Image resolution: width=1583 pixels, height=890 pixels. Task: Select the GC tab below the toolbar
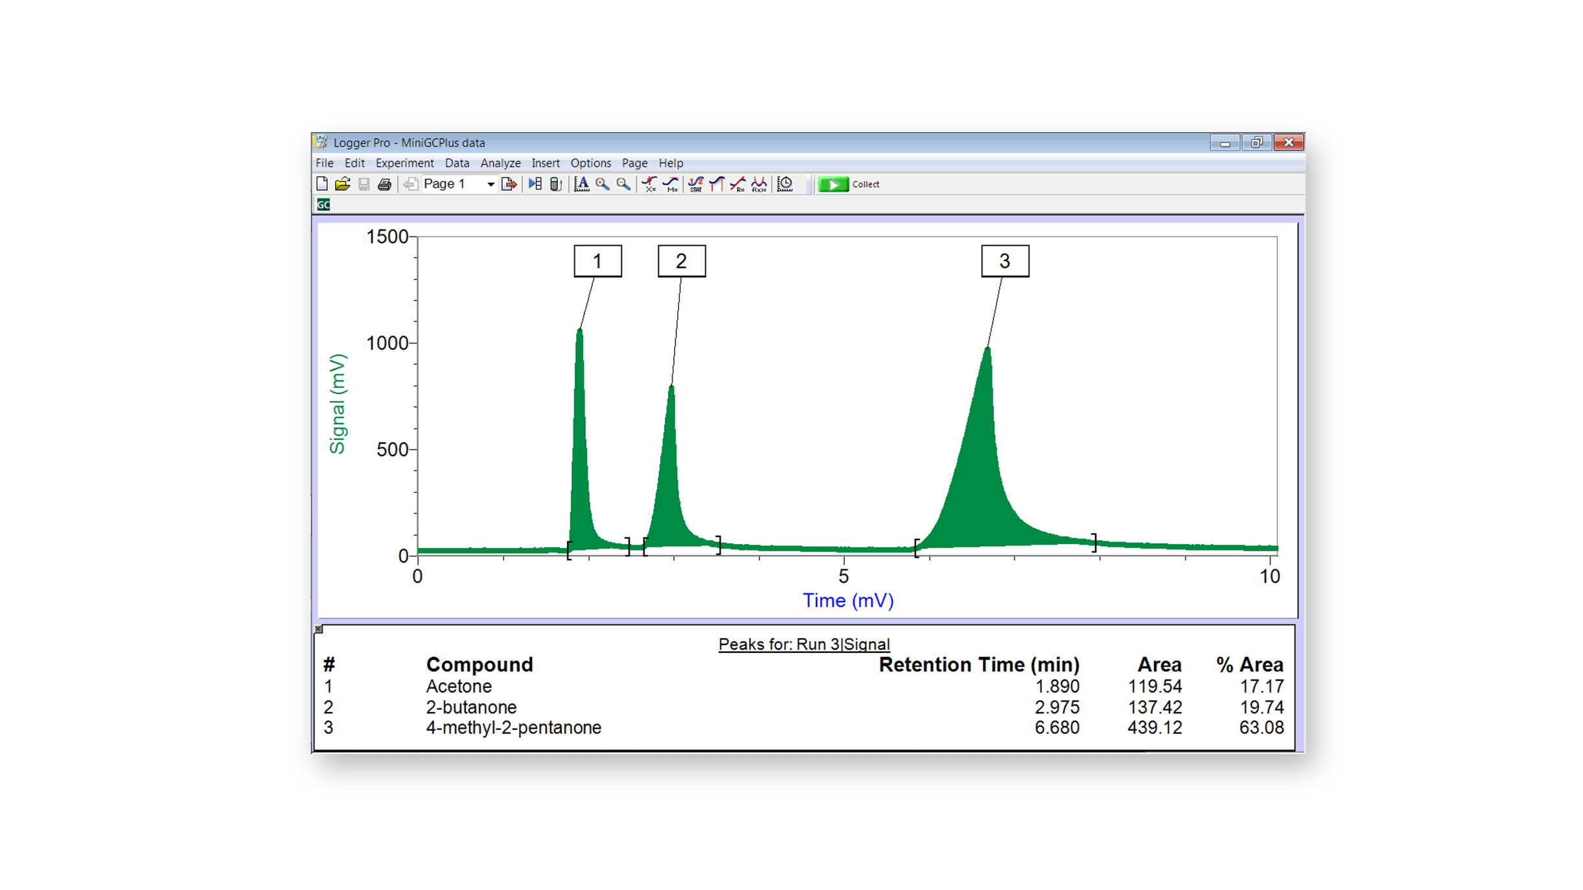[x=323, y=203]
